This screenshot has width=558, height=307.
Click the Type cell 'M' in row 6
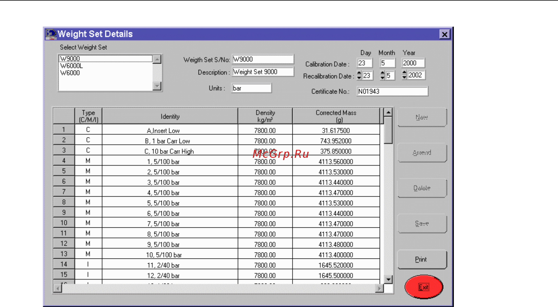tap(88, 181)
